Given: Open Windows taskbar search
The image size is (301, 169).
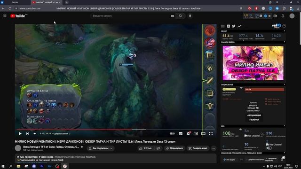Looking at the screenshot, I should click(10, 166).
